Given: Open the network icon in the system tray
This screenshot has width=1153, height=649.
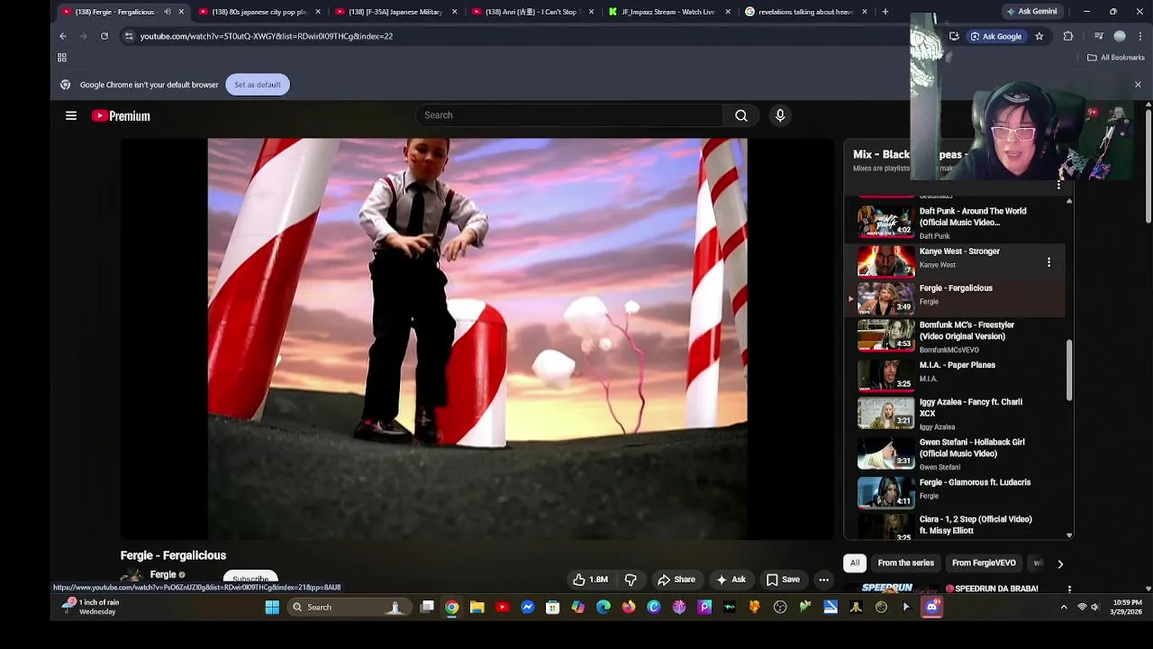Looking at the screenshot, I should 1082,607.
